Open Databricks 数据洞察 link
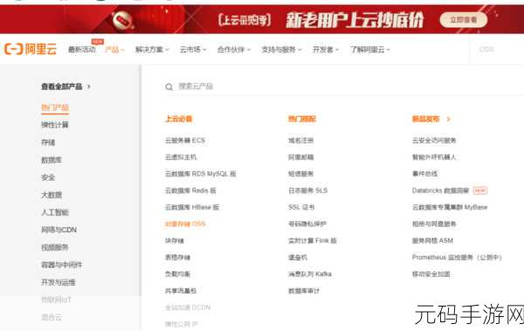Viewport: 524px width, 331px height. (x=440, y=190)
